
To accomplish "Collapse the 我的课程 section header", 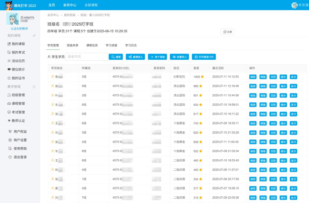I will tap(34, 36).
